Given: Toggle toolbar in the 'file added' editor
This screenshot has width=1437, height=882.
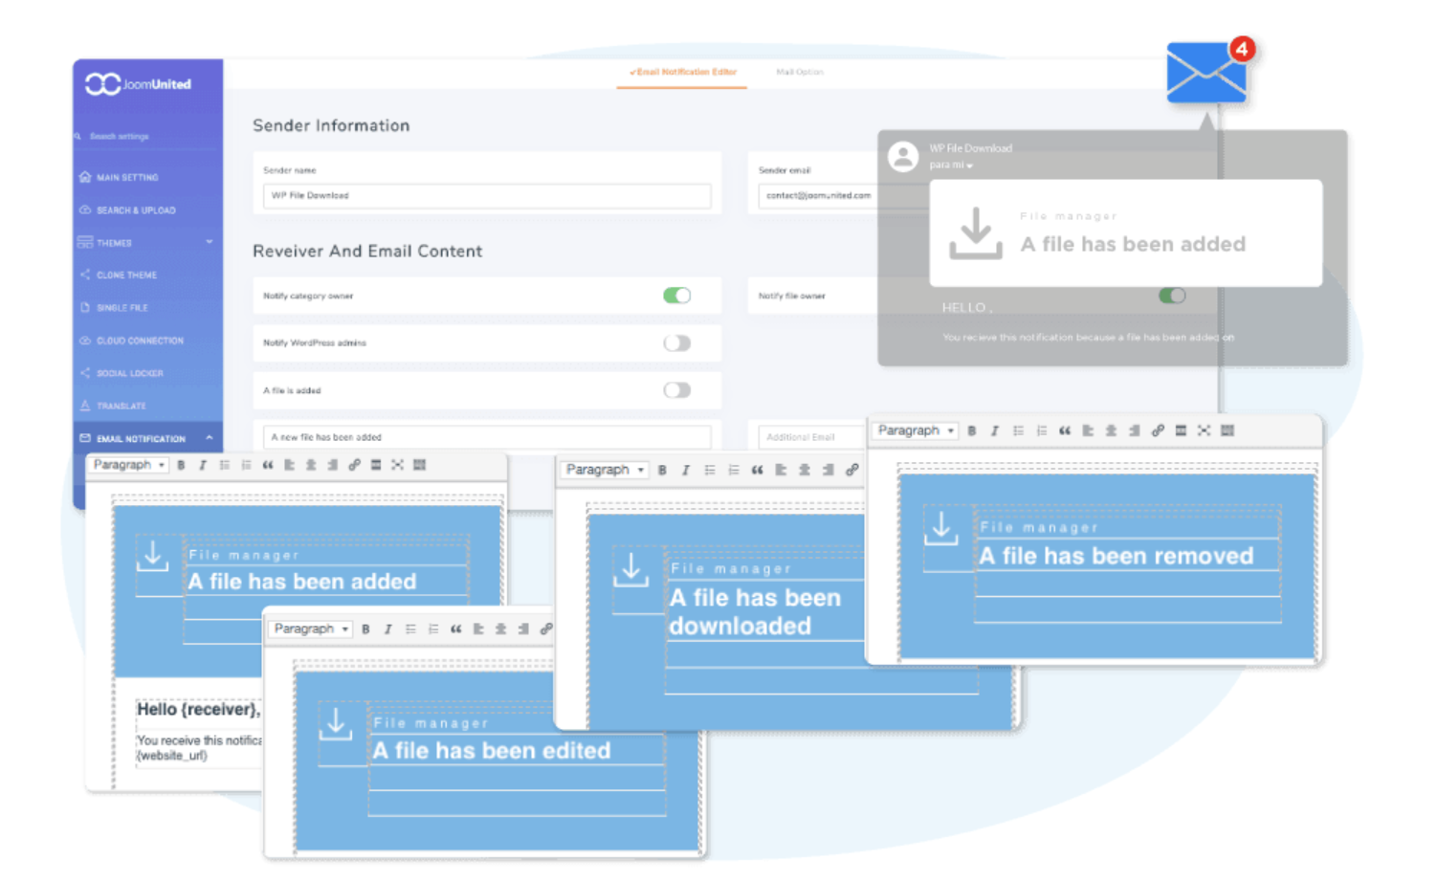Looking at the screenshot, I should click(419, 466).
